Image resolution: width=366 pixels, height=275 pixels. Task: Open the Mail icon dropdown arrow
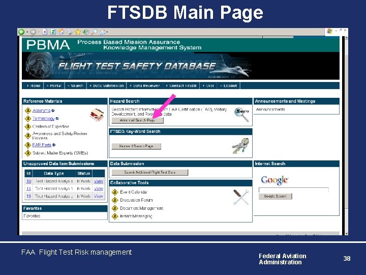click(x=107, y=32)
